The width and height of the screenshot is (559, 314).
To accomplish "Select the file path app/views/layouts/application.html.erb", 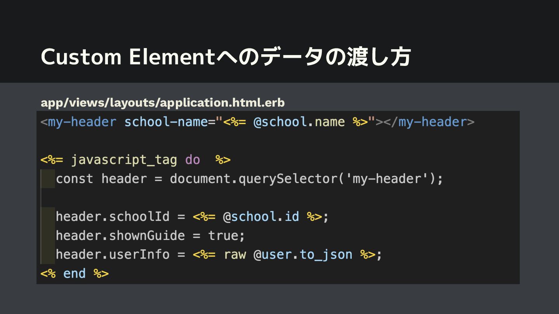I will pos(163,103).
